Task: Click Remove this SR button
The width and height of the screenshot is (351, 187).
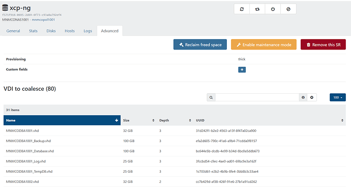Action: pyautogui.click(x=323, y=45)
